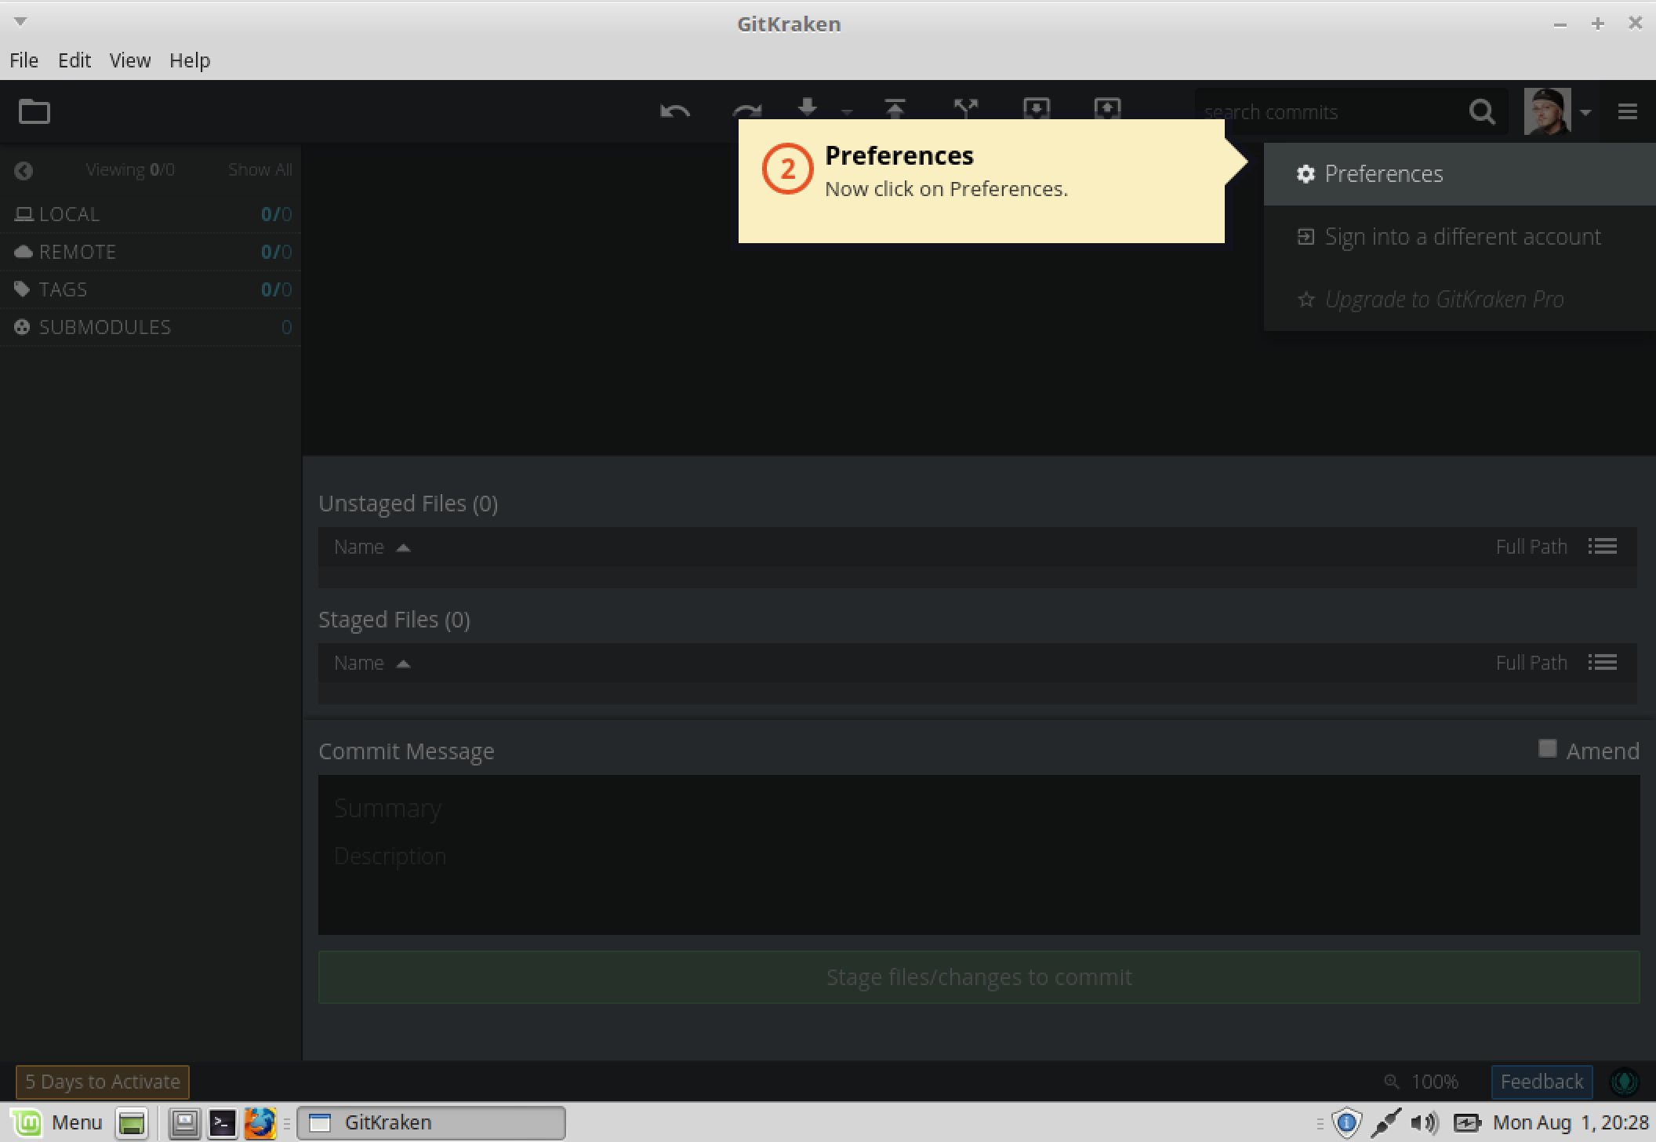Open the Edit menu
Screen dimensions: 1656x1142
pyautogui.click(x=74, y=60)
